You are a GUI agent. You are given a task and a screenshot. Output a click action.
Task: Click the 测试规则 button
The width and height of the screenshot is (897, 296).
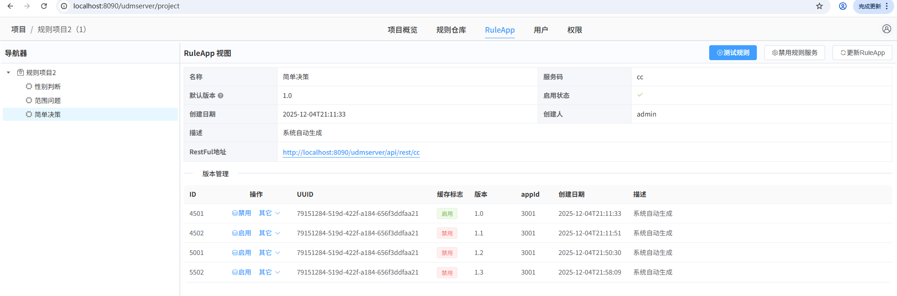733,53
